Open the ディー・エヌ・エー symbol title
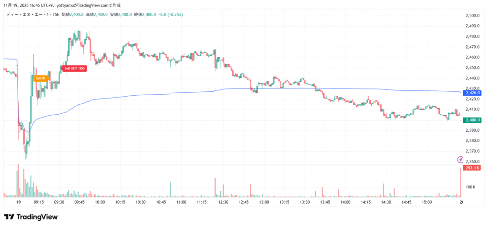 pyautogui.click(x=30, y=15)
